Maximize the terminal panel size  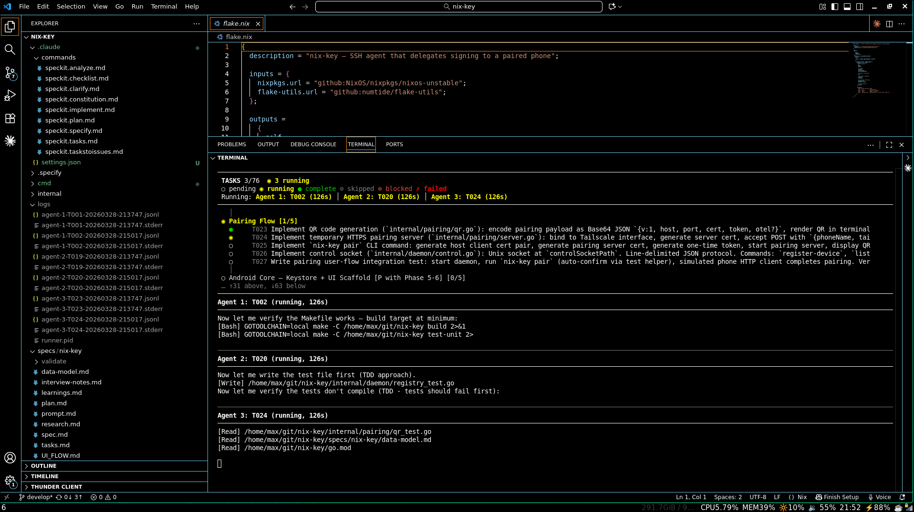888,144
